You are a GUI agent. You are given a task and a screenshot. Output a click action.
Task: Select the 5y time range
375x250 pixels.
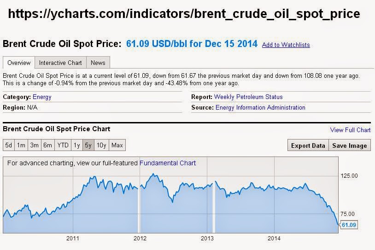coord(88,145)
